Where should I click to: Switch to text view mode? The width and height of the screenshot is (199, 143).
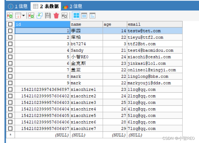(x=92, y=16)
